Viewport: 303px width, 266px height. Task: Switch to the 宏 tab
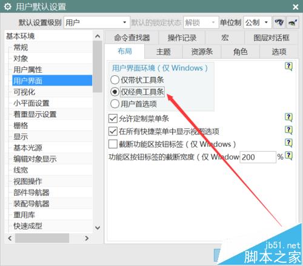(x=225, y=38)
